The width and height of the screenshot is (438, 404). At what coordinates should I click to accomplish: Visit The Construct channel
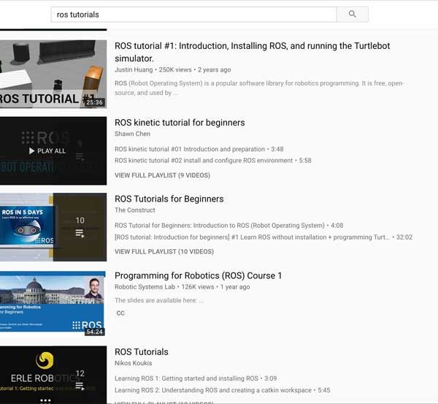(x=135, y=210)
